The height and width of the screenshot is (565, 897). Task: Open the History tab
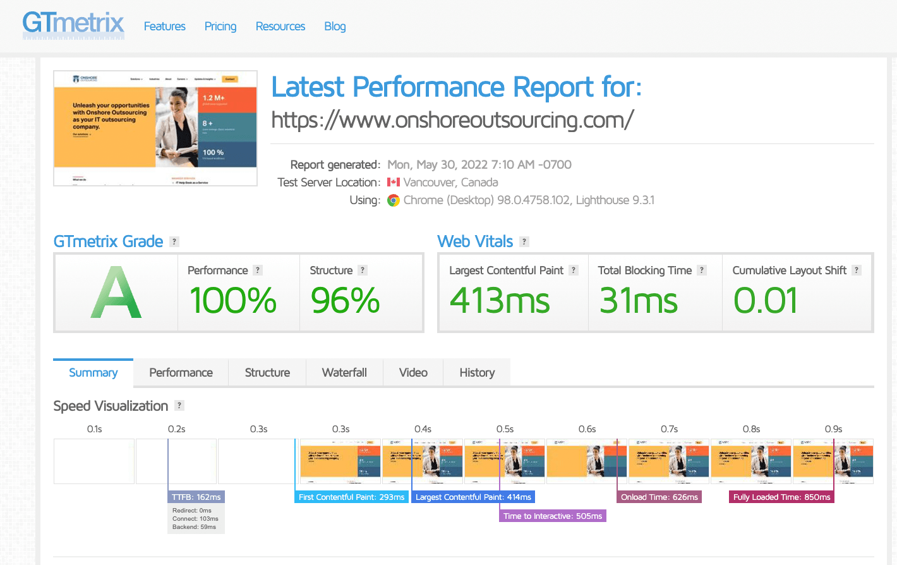point(477,372)
